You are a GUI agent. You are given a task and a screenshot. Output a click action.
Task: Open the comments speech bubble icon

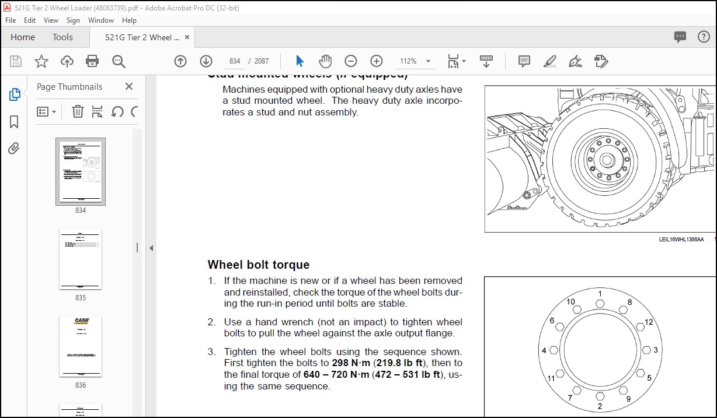[680, 37]
